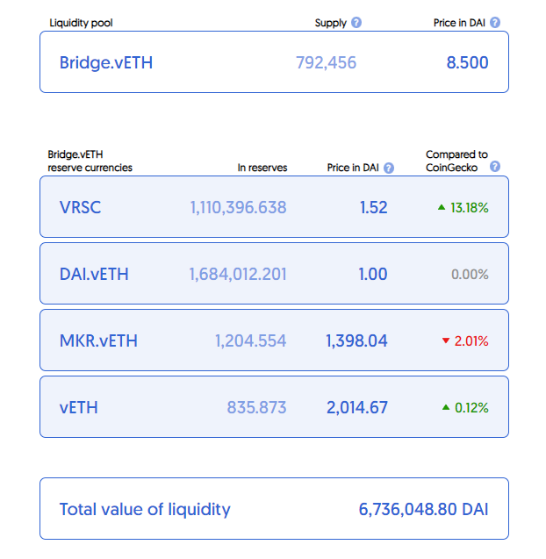This screenshot has width=546, height=559.
Task: Click MKR.vETH reserves amount 1,204.554
Action: click(250, 340)
